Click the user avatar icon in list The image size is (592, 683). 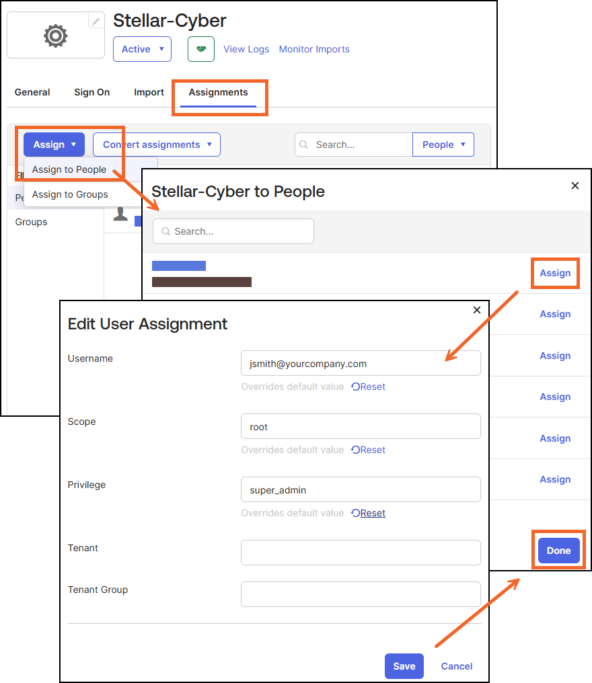(x=120, y=214)
